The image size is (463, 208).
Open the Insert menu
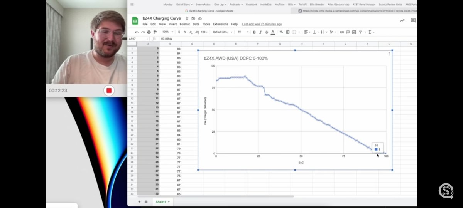click(173, 24)
